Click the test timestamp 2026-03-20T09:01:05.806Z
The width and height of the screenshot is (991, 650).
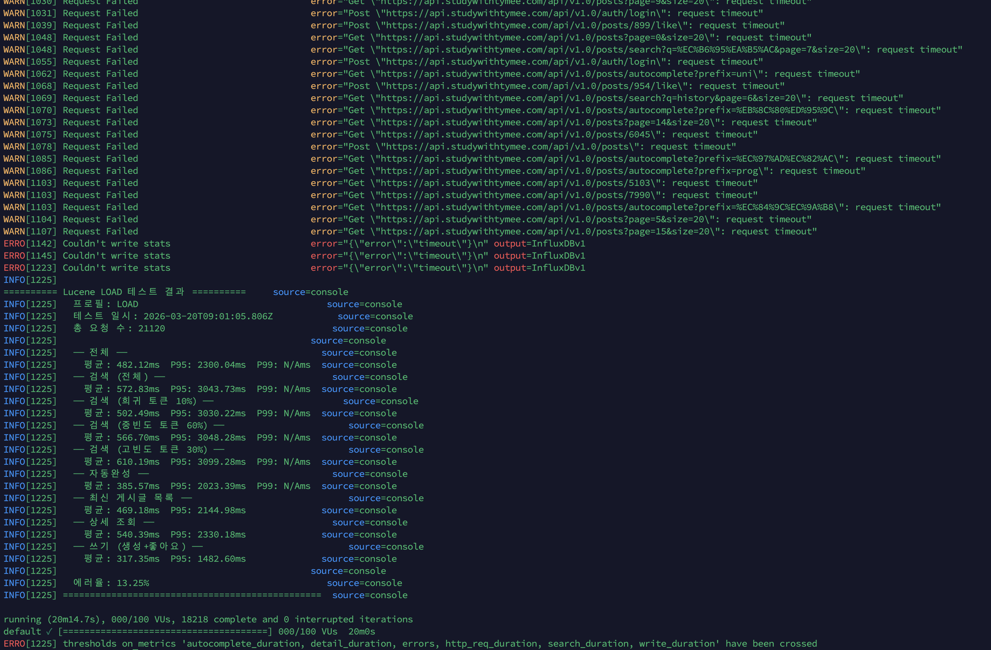click(208, 317)
